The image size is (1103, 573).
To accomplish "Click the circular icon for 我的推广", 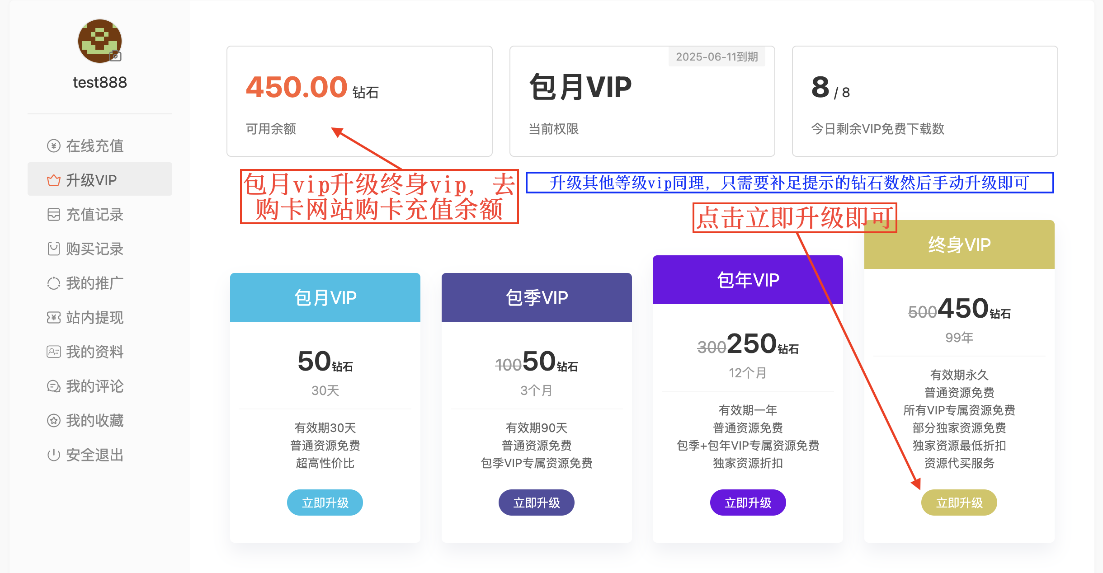I will pyautogui.click(x=53, y=283).
